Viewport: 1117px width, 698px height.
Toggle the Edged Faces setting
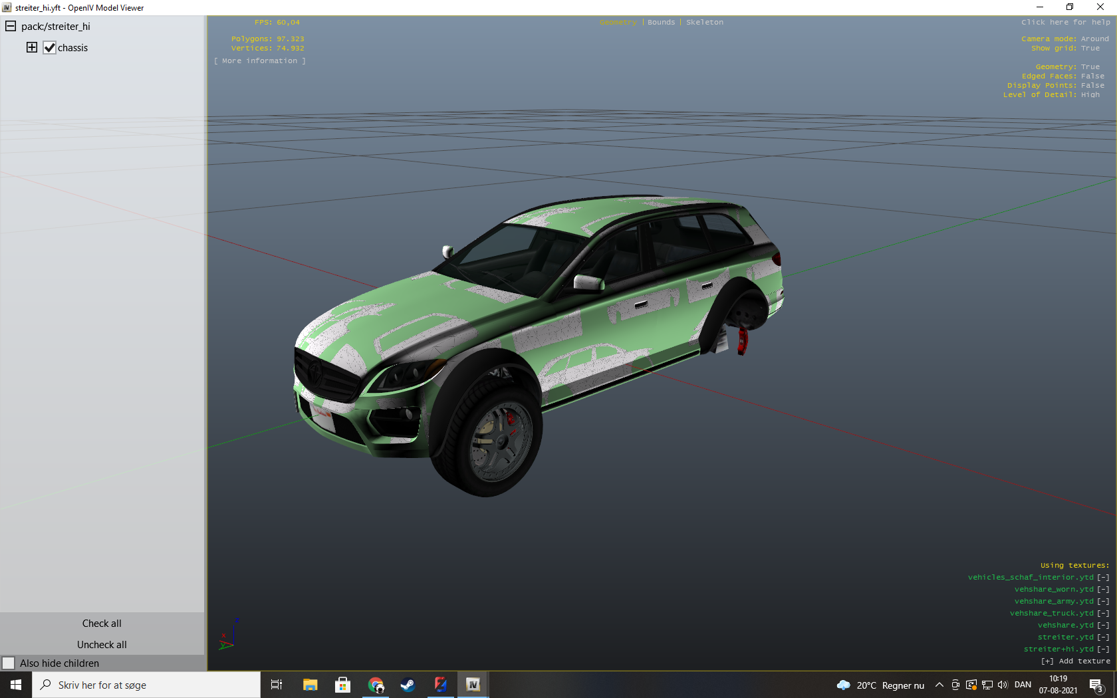(1063, 76)
